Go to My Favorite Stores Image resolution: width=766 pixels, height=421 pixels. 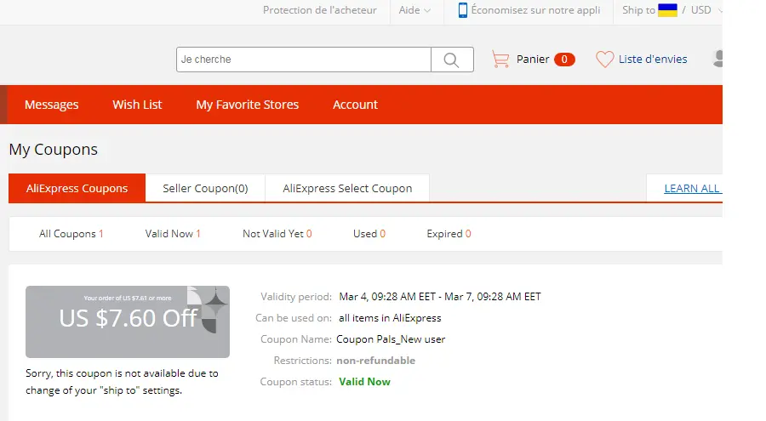247,105
